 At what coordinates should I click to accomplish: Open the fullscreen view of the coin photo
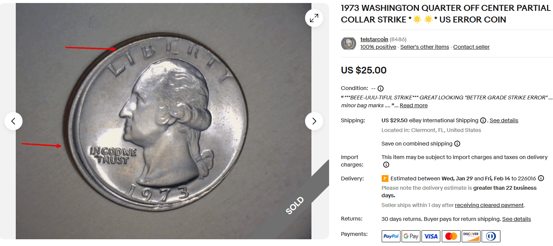pyautogui.click(x=314, y=18)
